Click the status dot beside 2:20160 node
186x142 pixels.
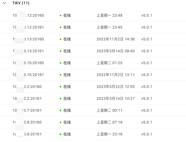pos(61,87)
